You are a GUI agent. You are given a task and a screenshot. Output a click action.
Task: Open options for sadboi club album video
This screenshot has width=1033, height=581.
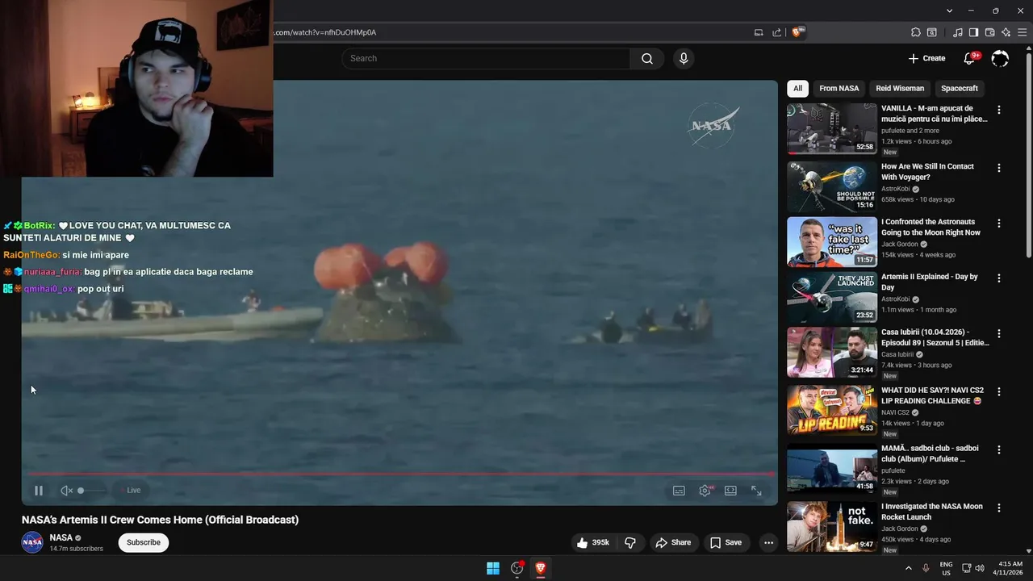click(x=999, y=449)
